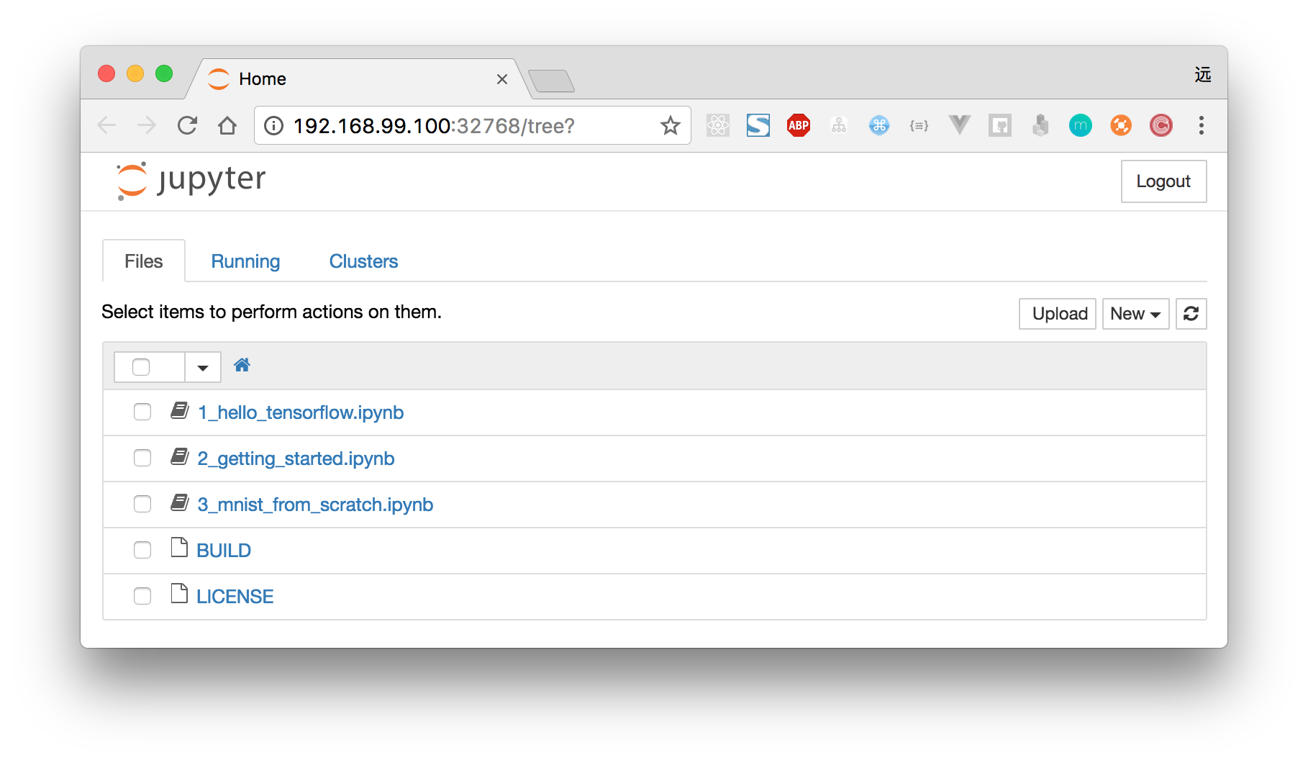Open 3_mnist_from_scratch.ipynb notebook
Viewport: 1308px width, 763px height.
coord(315,505)
